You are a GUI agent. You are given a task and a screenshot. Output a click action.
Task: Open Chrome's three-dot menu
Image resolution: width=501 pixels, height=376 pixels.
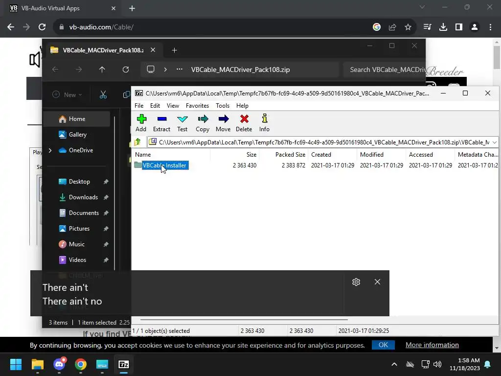(x=490, y=27)
